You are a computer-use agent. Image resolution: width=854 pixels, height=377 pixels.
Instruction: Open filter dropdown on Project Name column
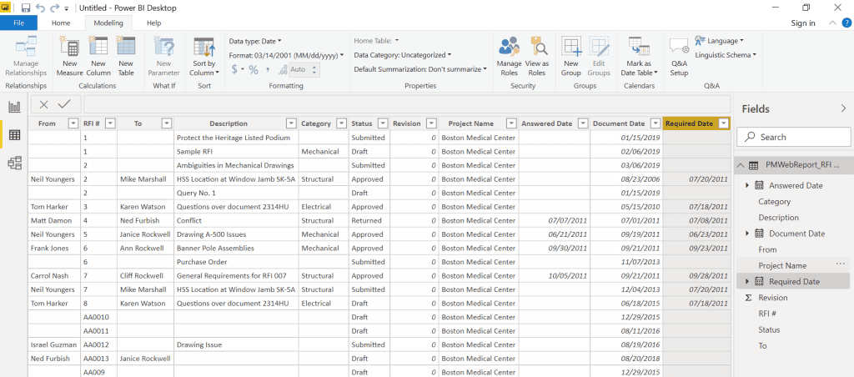point(512,123)
